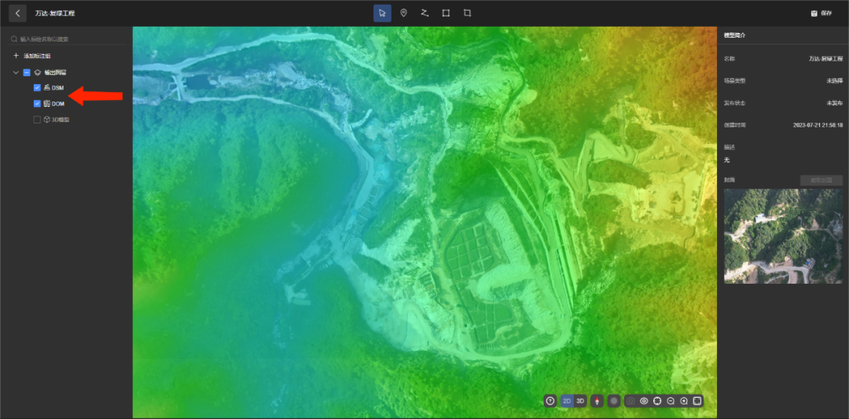
Task: Go back using the top-left arrow
Action: point(17,13)
